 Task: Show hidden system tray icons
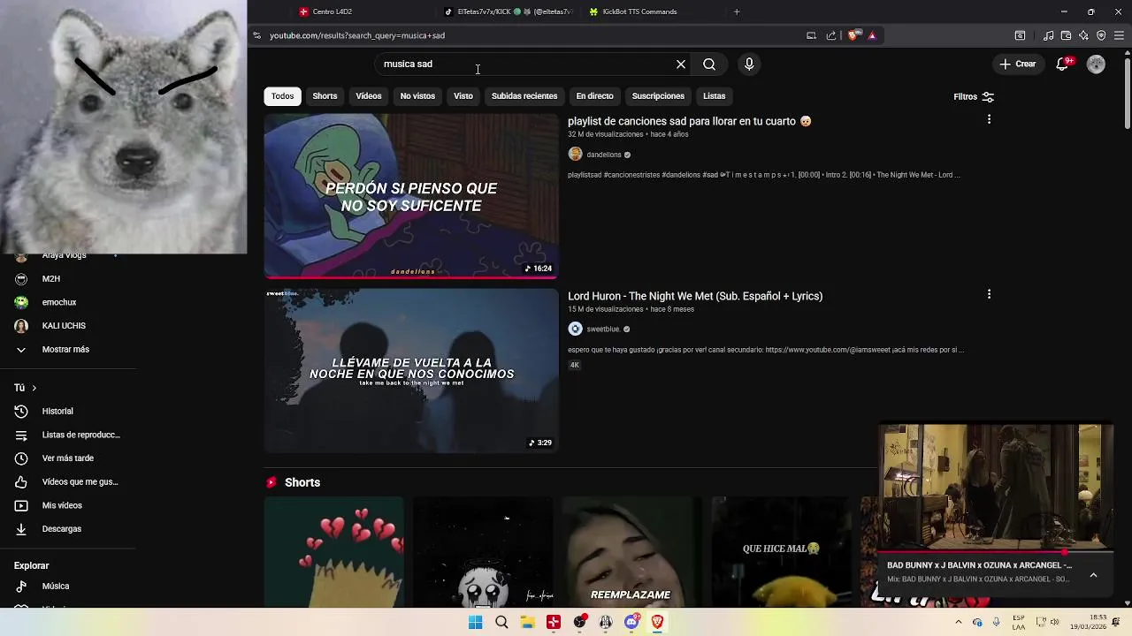[x=958, y=622]
